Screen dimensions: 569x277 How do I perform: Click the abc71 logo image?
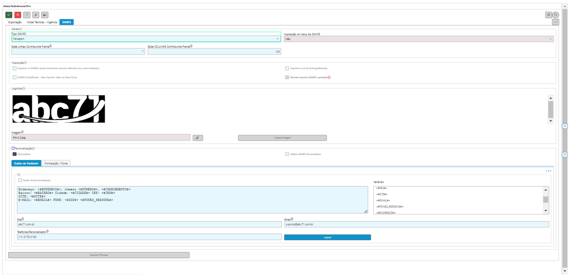pos(59,108)
